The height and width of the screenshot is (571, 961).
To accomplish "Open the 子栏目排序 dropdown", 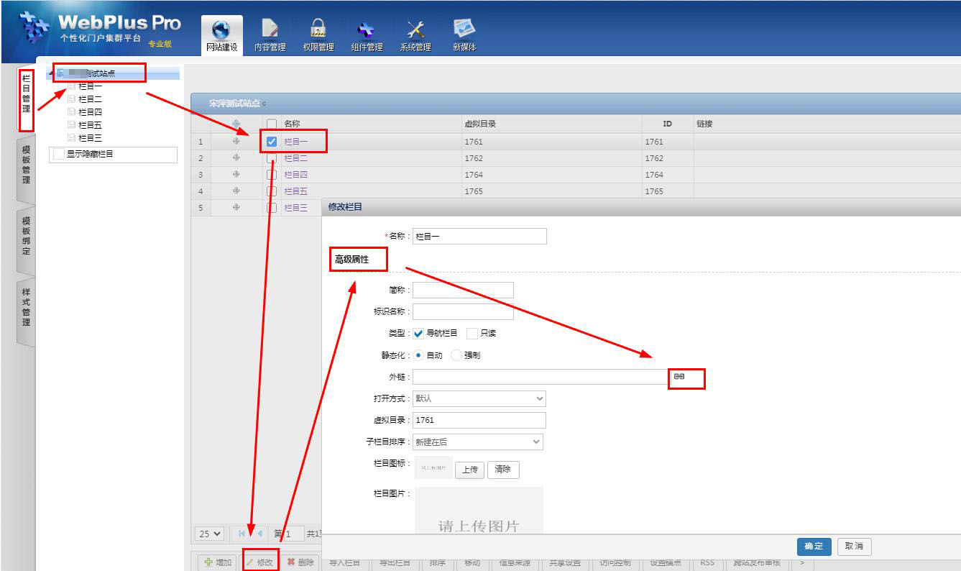I will [477, 442].
